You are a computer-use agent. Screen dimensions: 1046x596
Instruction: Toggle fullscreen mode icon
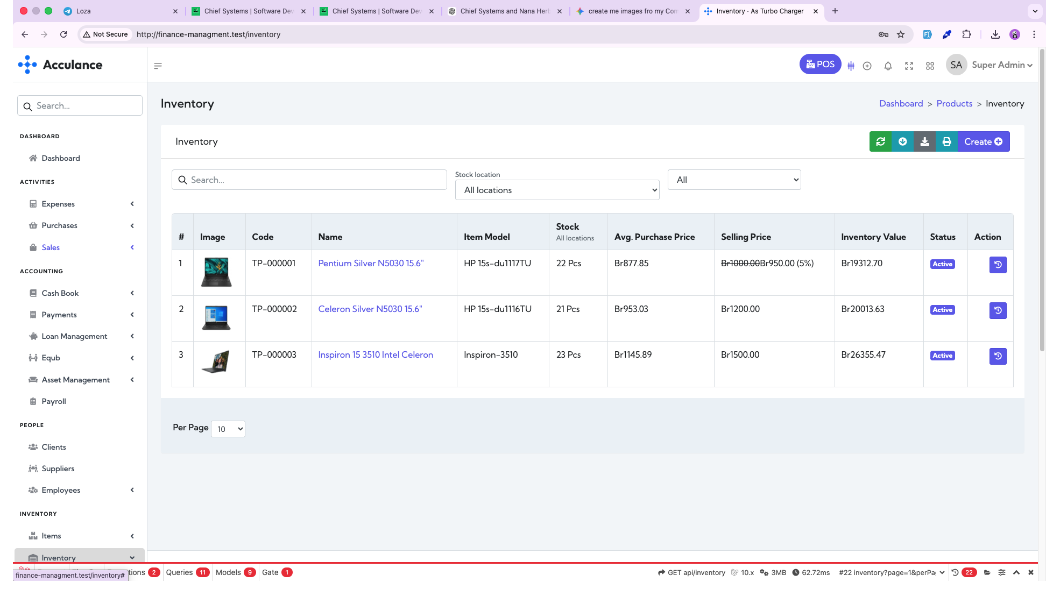pyautogui.click(x=909, y=66)
